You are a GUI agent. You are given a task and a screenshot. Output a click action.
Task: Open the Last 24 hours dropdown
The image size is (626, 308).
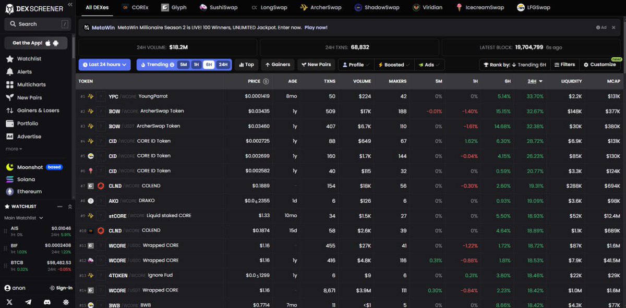104,65
